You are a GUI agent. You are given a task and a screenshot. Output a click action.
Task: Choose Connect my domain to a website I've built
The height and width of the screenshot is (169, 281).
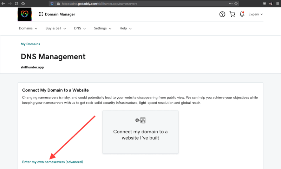tap(140, 132)
